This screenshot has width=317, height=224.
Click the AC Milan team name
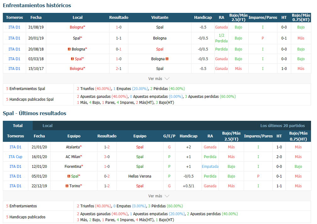pos(73,157)
